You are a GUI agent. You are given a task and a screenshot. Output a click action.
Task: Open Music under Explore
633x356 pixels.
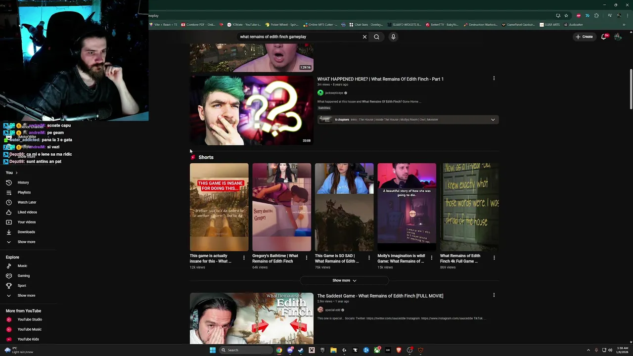tap(22, 266)
